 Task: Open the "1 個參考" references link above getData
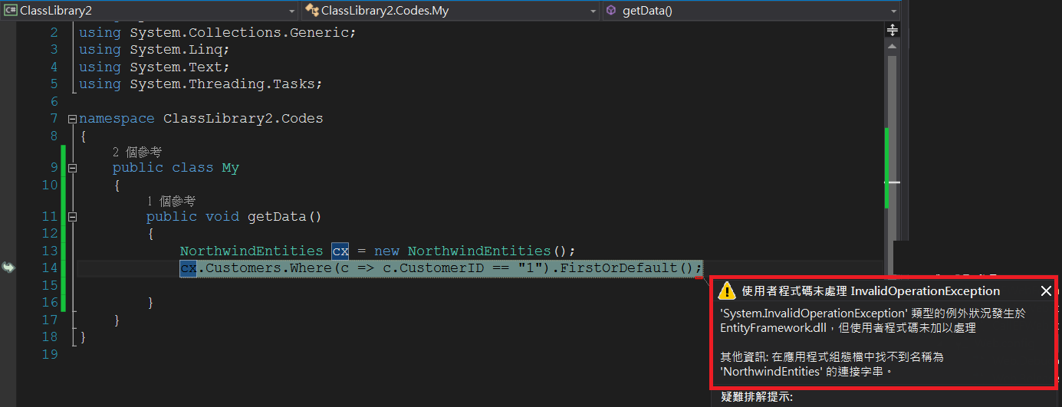pyautogui.click(x=171, y=201)
